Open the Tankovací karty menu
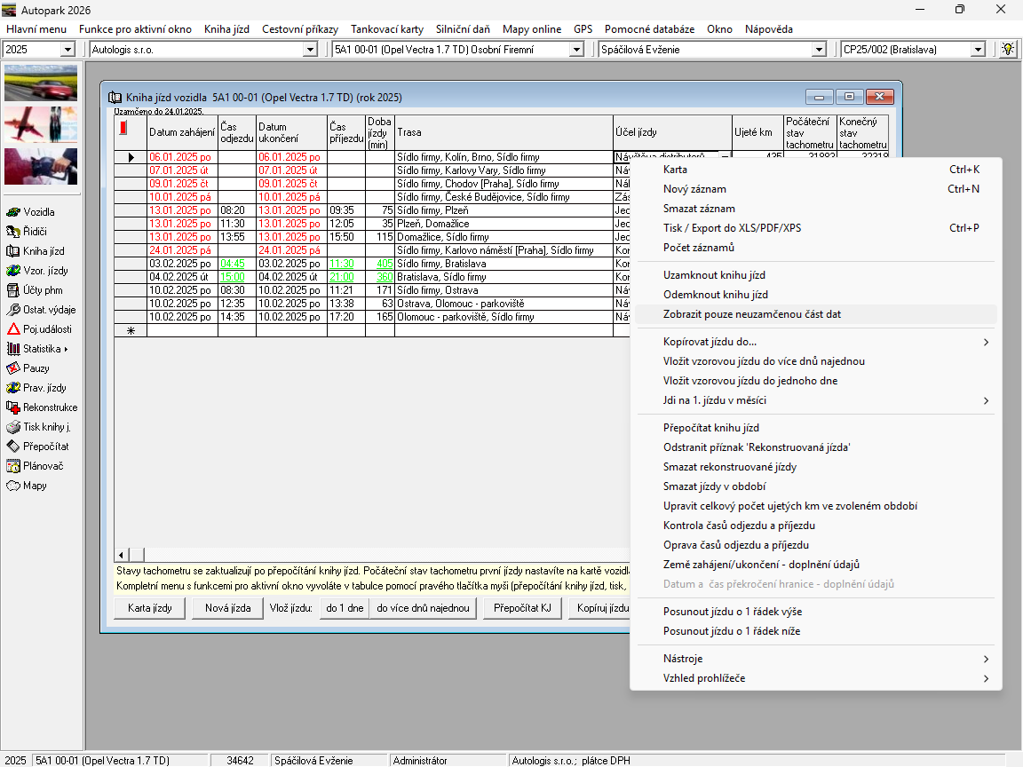The height and width of the screenshot is (767, 1023). click(387, 29)
